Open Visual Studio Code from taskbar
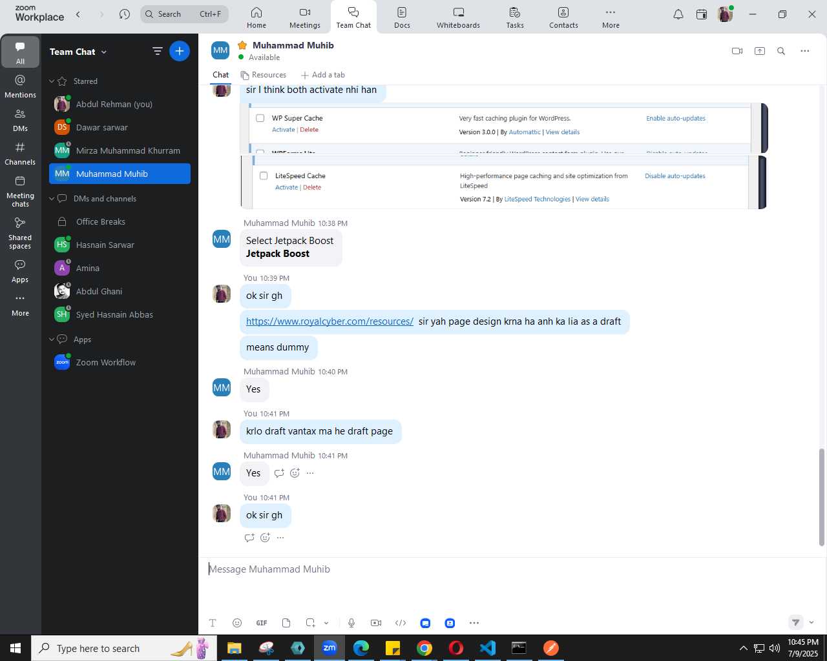 tap(488, 648)
